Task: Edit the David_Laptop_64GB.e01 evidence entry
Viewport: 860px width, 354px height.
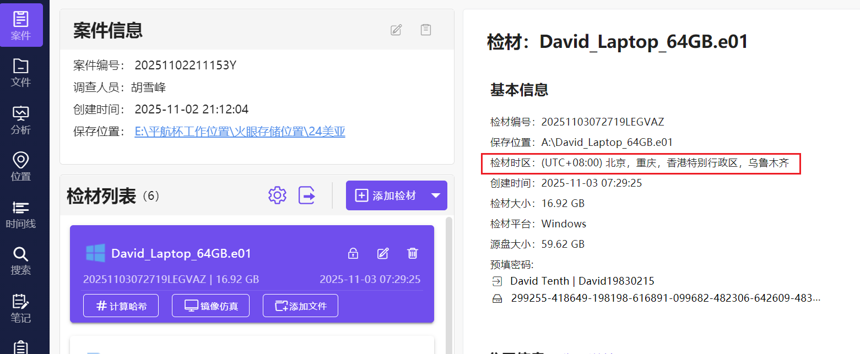Action: click(382, 253)
